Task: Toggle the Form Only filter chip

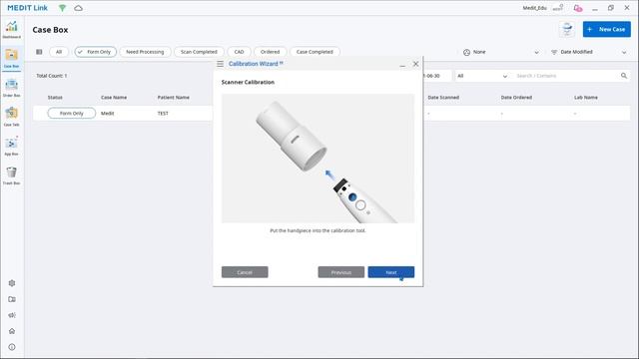Action: [96, 52]
